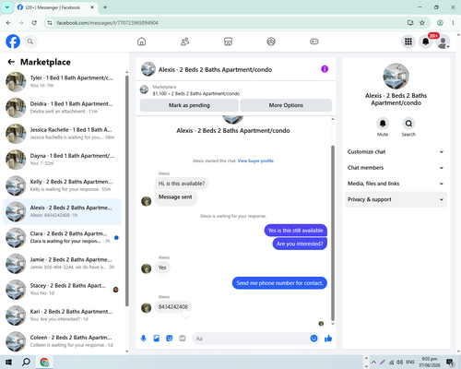Viewport: 461px width, 369px height.
Task: Open notifications bell with 20+ badge
Action: tap(426, 42)
